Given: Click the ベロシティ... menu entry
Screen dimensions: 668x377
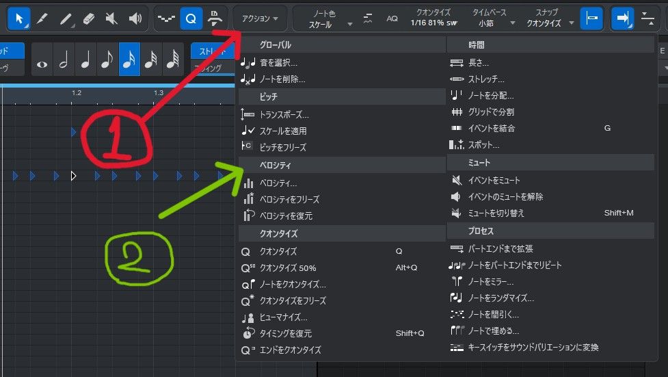Looking at the screenshot, I should (278, 183).
